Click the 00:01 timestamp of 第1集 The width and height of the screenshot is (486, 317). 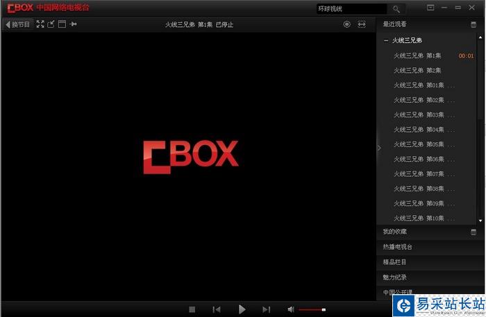click(466, 56)
